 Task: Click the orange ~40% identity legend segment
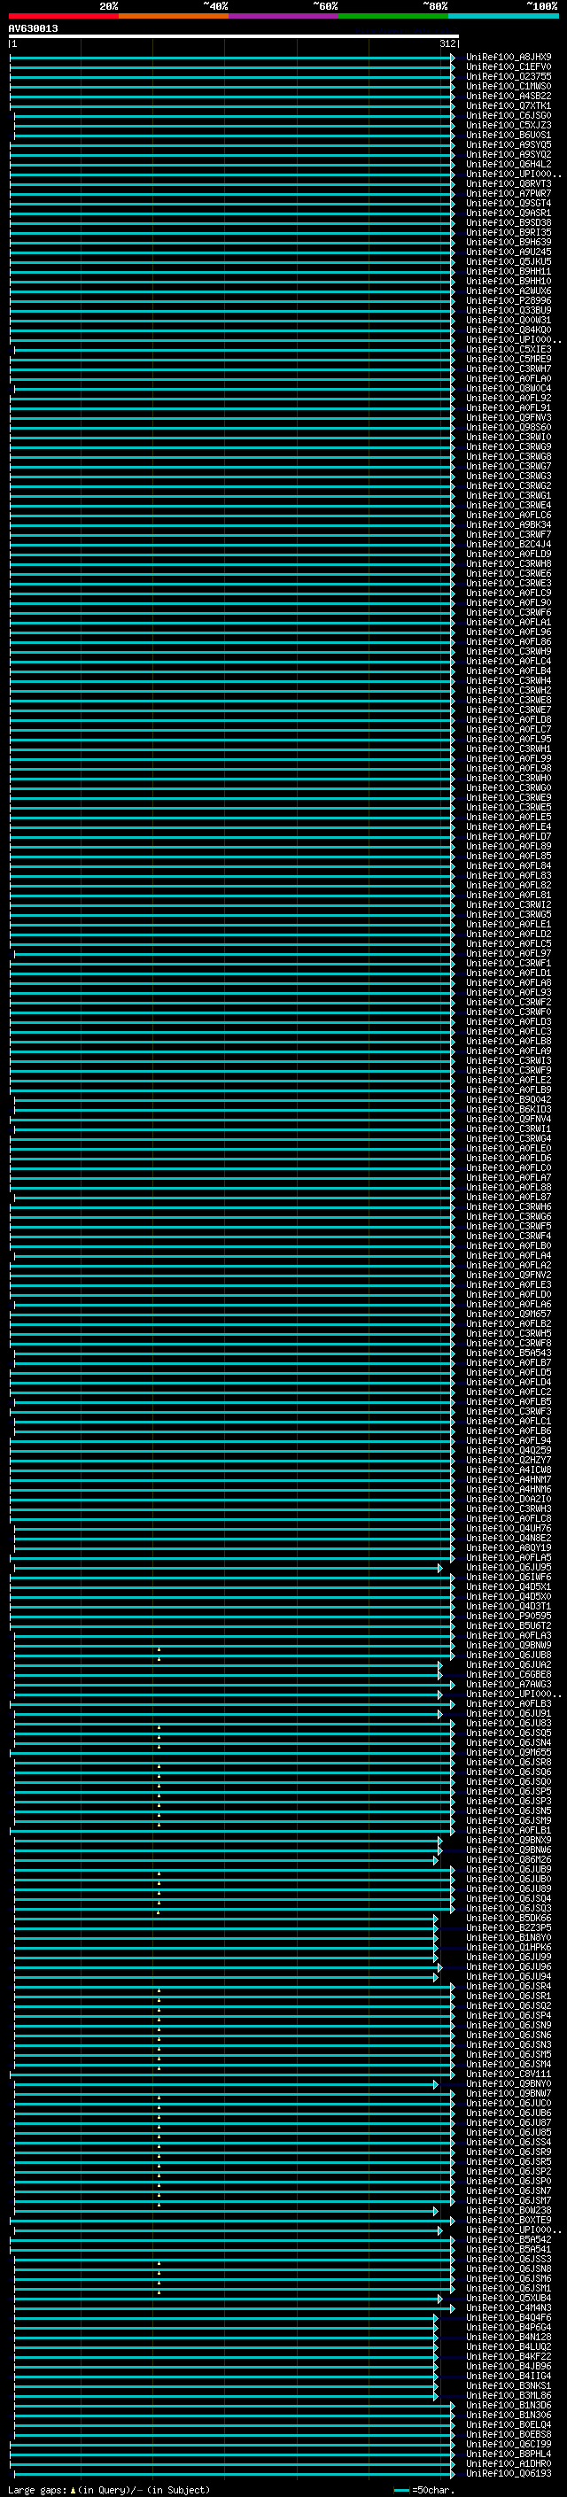coord(174,16)
